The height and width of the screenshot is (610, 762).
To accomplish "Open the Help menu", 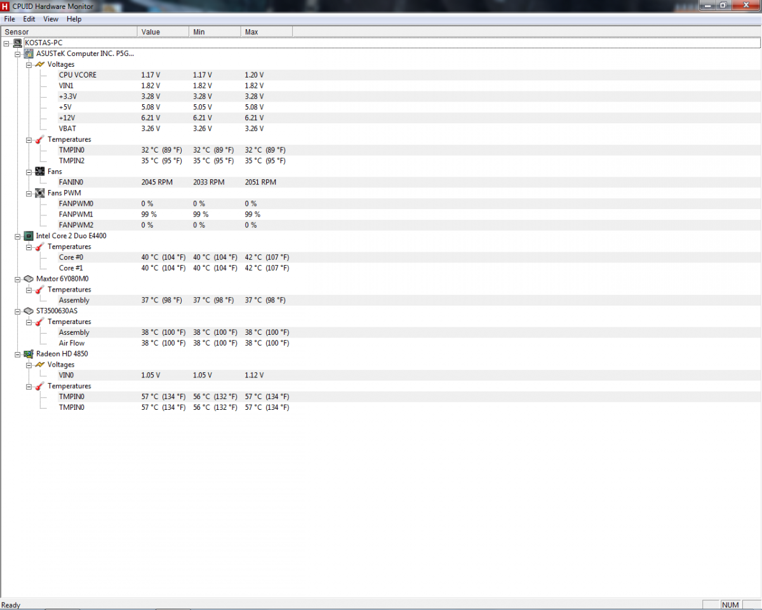I will (74, 19).
